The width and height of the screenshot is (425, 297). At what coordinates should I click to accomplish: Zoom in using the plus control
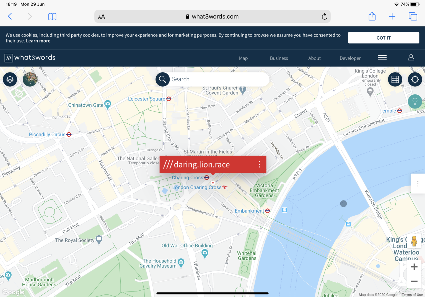pos(414,267)
